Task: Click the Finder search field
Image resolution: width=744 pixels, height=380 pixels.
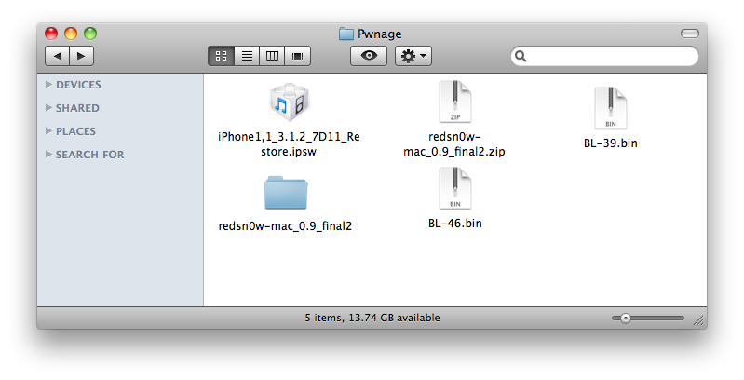Action: click(x=604, y=56)
